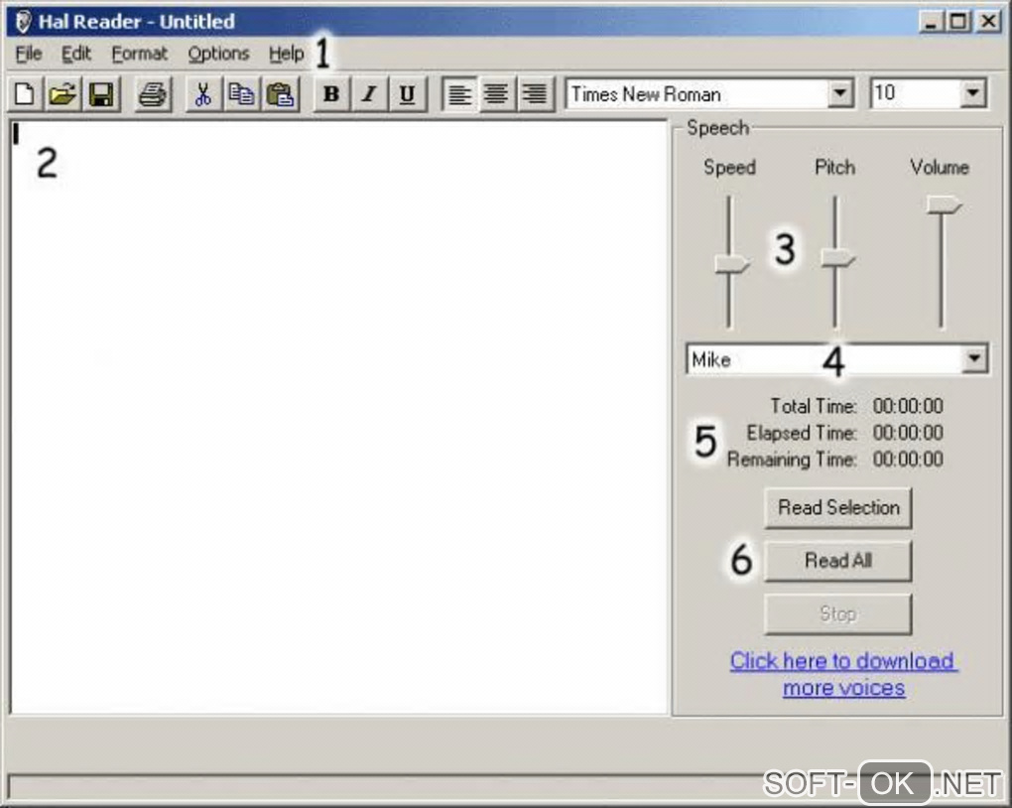Click the Save floppy disk icon

tap(101, 94)
